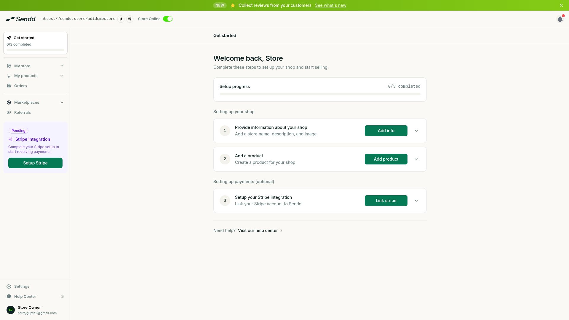Click the star icon in the banner

[233, 5]
